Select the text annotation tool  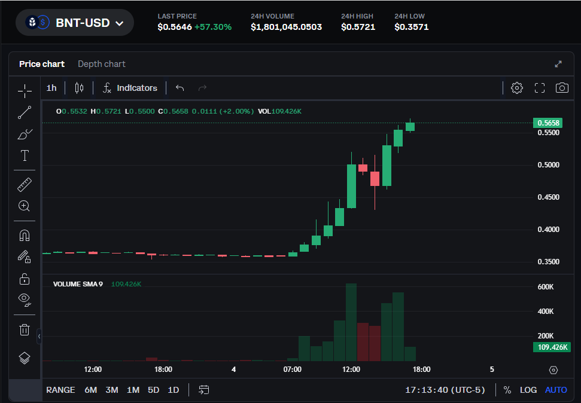click(25, 155)
